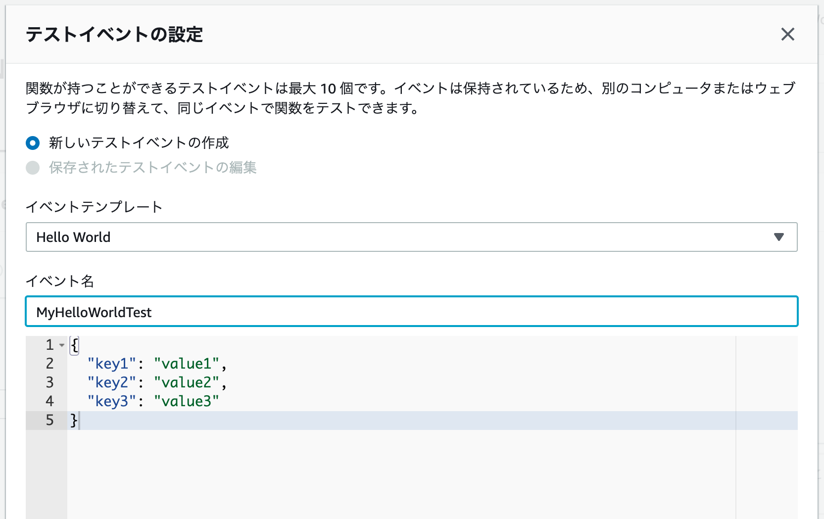
Task: Click the empty area below the JSON code
Action: click(x=396, y=475)
